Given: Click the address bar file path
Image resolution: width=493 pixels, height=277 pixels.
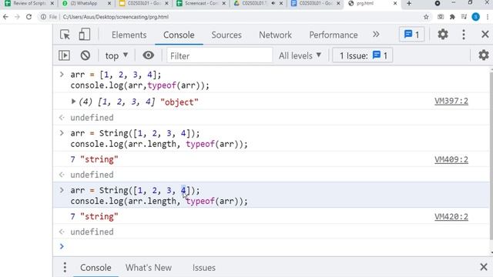Looking at the screenshot, I should tap(116, 17).
